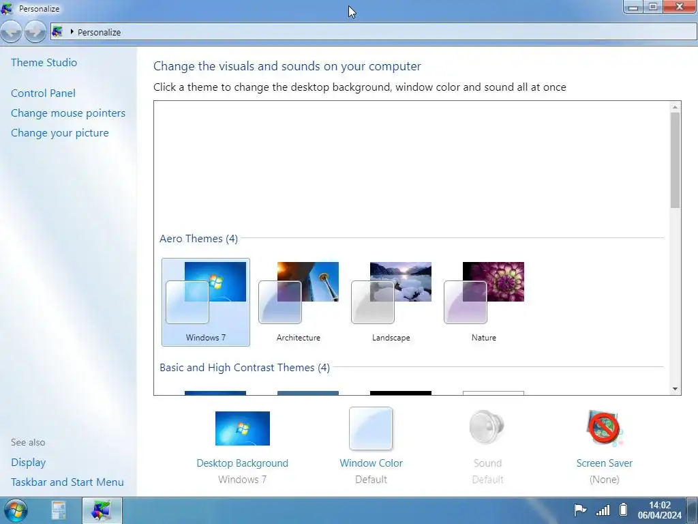This screenshot has height=524, width=698.
Task: Click the Aero Themes (4) heading
Action: tap(198, 238)
